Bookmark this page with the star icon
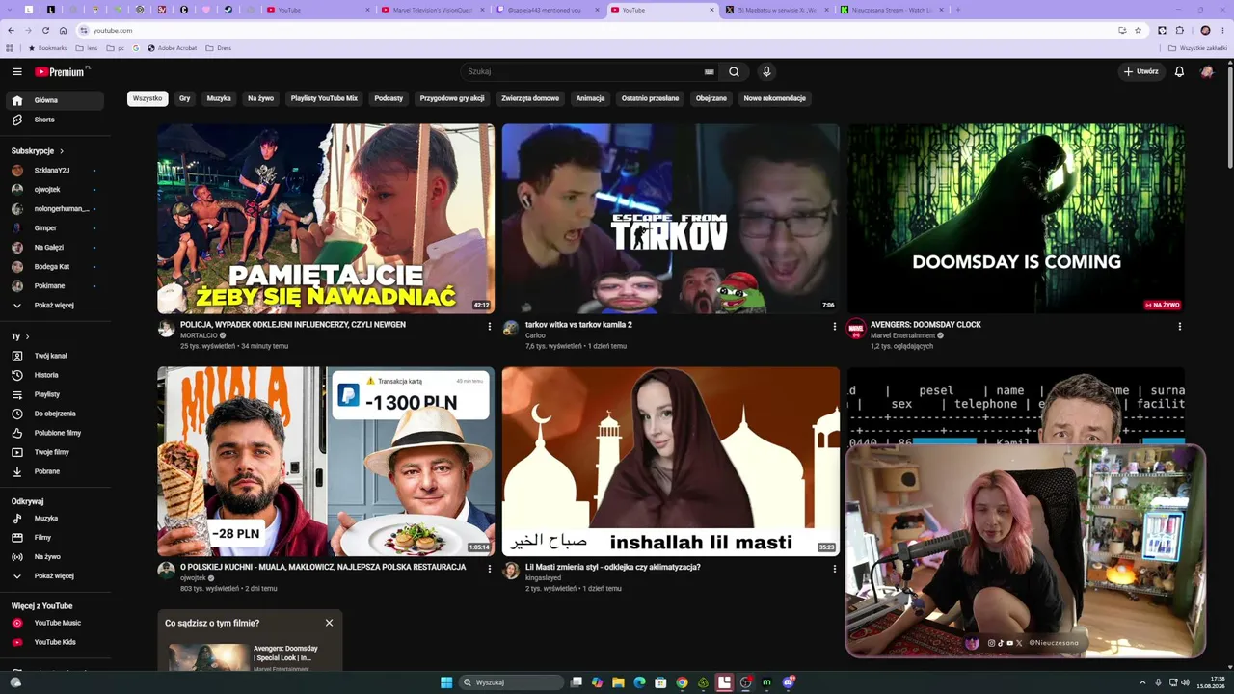The height and width of the screenshot is (694, 1234). click(1138, 30)
